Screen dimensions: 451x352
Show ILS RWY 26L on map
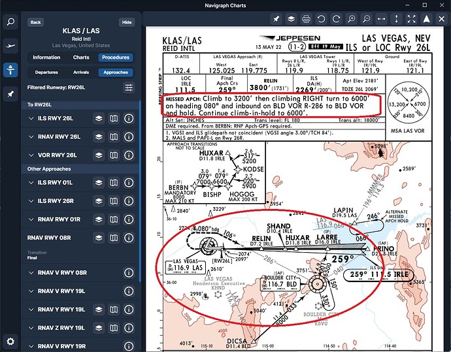(x=114, y=118)
